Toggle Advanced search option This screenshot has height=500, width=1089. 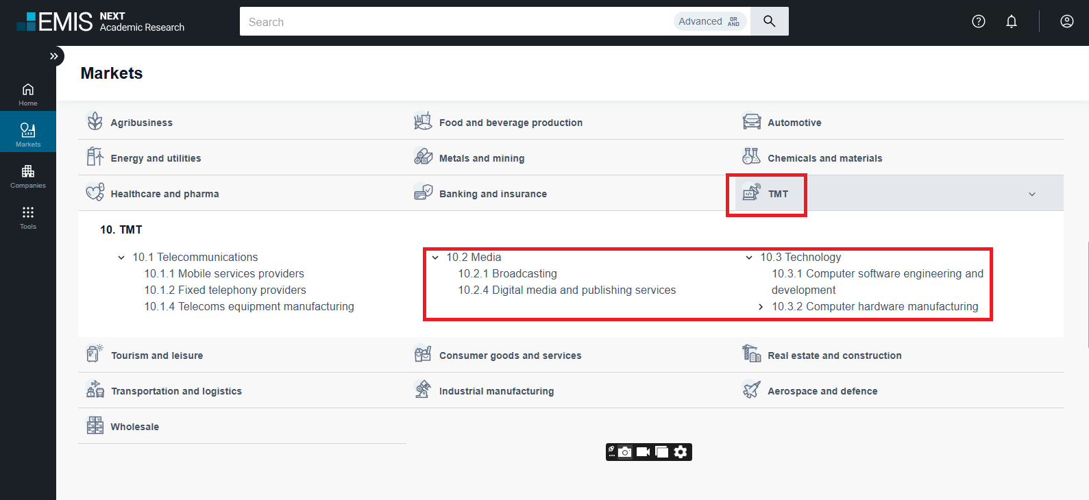[709, 21]
